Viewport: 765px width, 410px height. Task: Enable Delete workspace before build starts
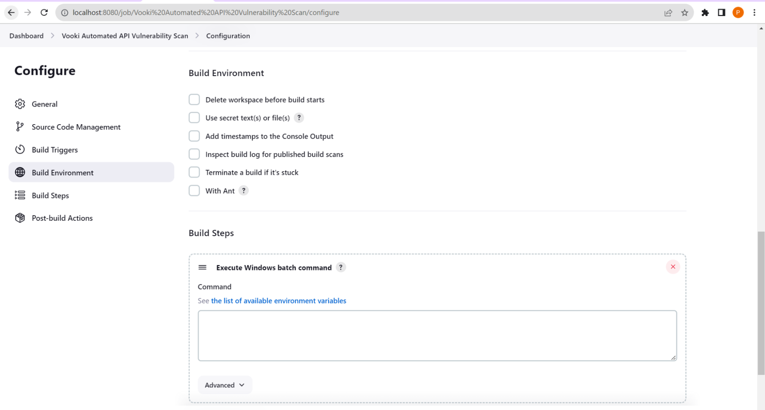tap(194, 100)
